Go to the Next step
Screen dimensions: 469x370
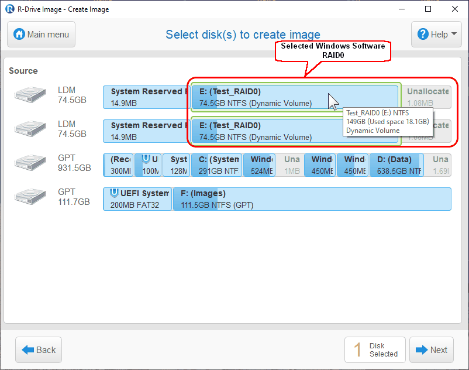431,350
